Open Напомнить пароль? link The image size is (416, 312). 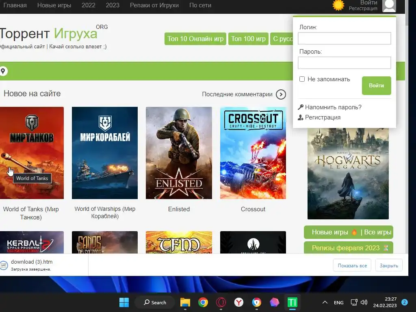coord(333,107)
